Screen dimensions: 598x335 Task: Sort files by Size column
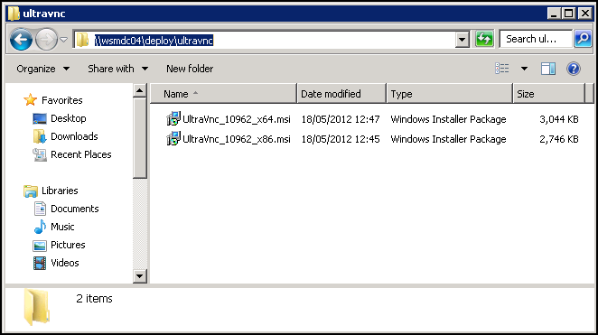coord(549,94)
